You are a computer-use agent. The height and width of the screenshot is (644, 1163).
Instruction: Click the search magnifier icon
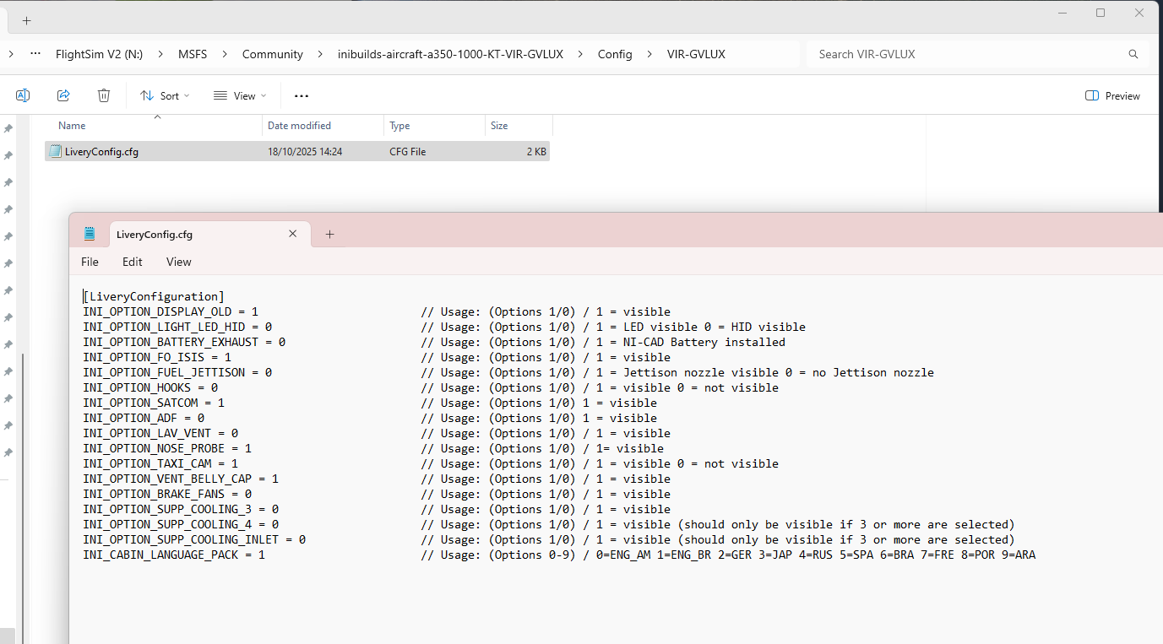coord(1133,54)
